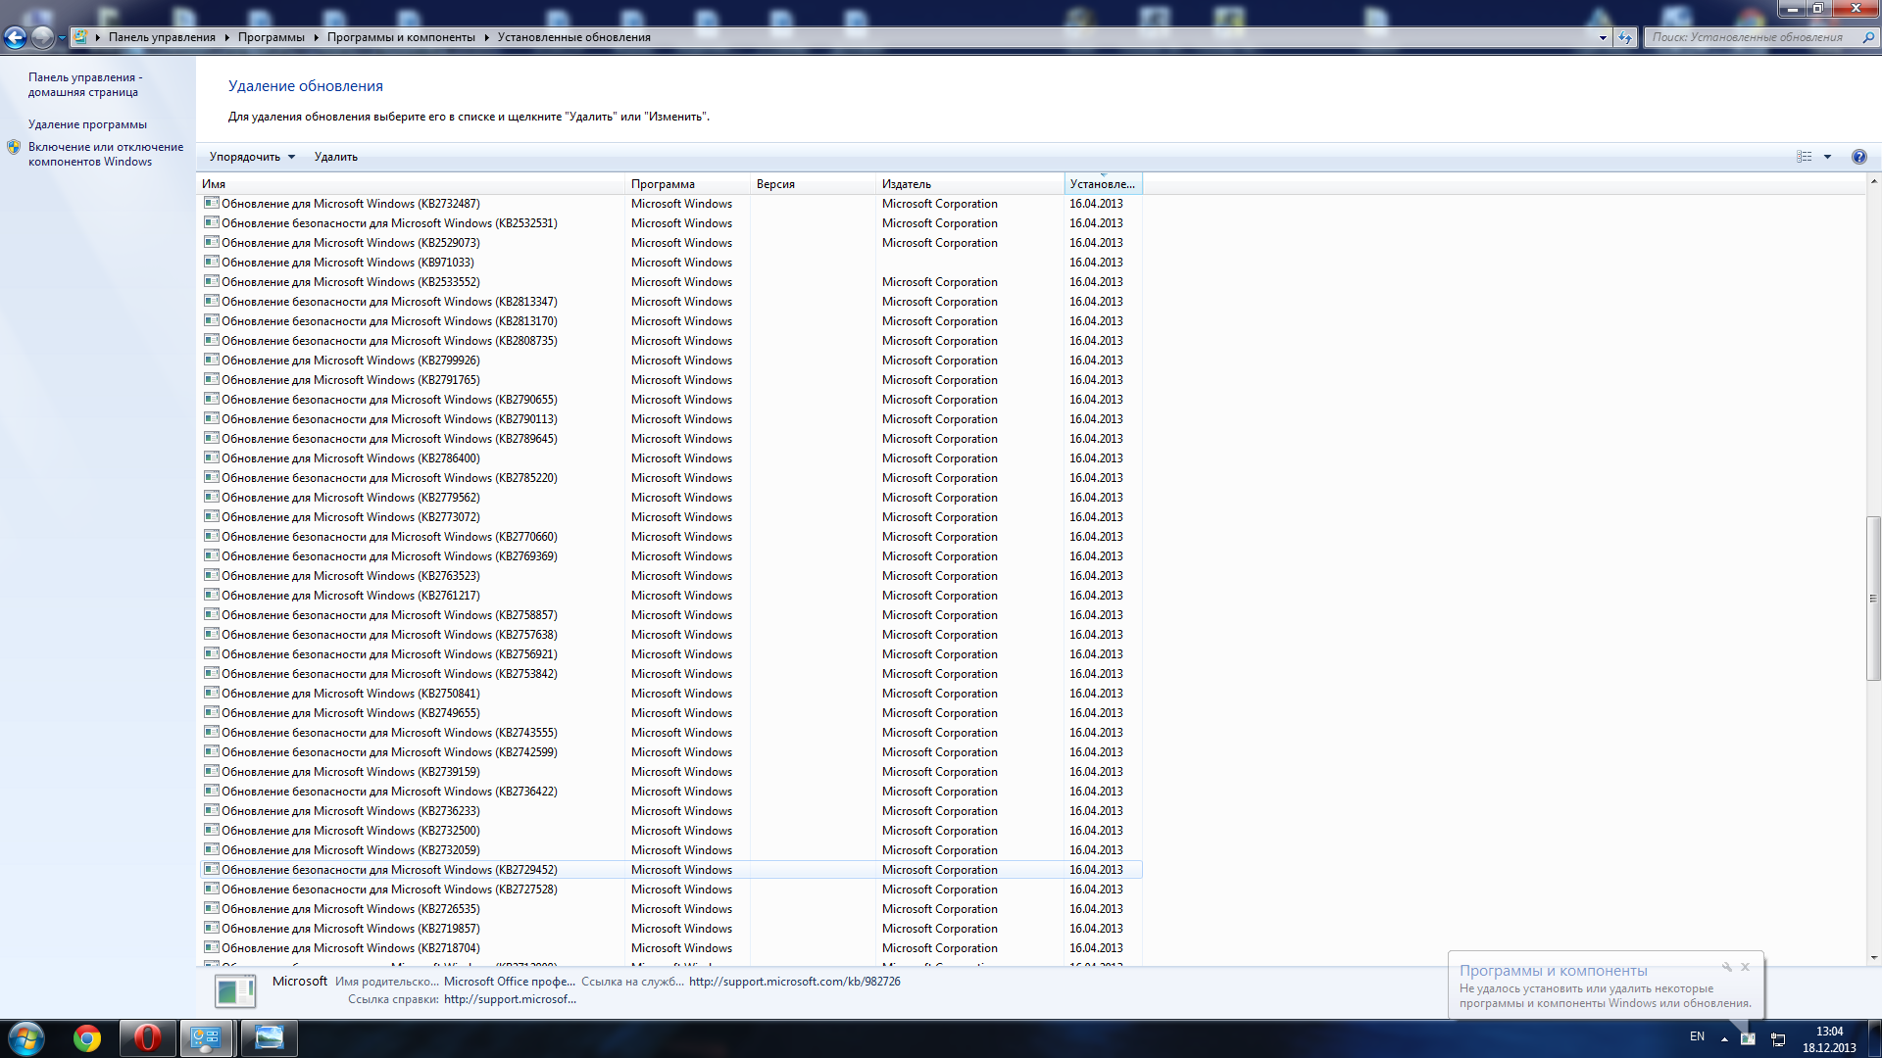1882x1058 pixels.
Task: Click the magnifier search icon
Action: point(1868,37)
